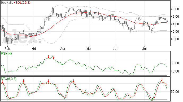Select the Mei month label
Screen dimensions: 183x102
89,48
